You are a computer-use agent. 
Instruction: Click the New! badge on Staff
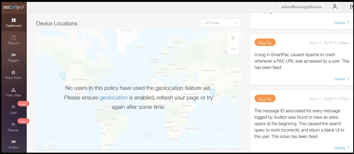coord(23,104)
